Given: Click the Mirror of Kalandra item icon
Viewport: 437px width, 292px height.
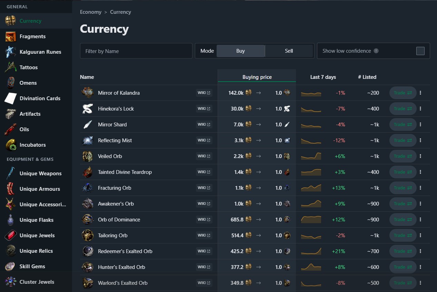Looking at the screenshot, I should [x=88, y=93].
